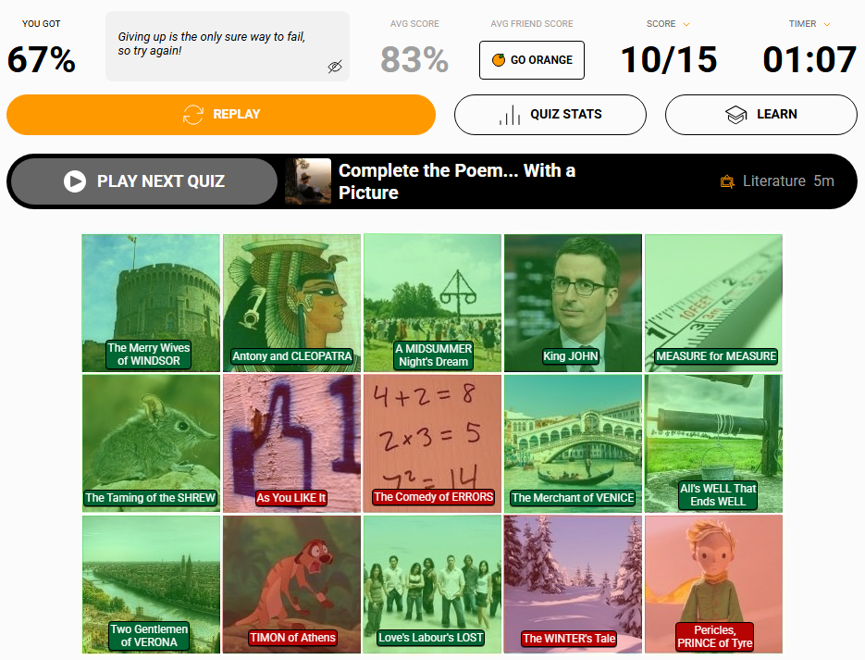Screen dimensions: 865x660
Task: Hide the motivational message with eye-slash icon
Action: [x=334, y=67]
